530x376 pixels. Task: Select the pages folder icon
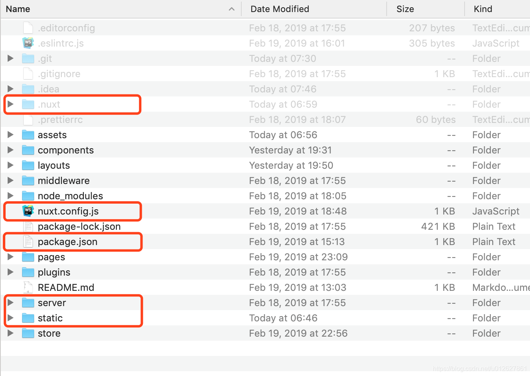[x=28, y=257]
